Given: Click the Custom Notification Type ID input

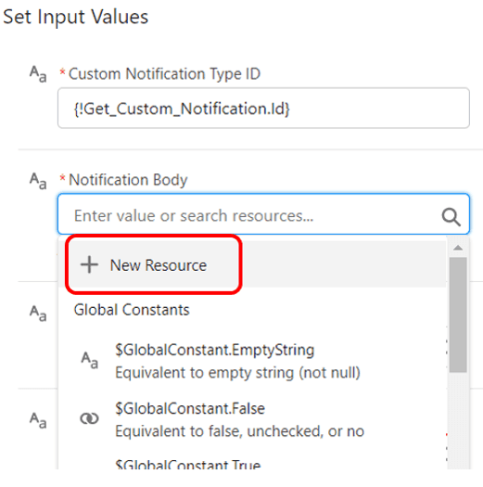Looking at the screenshot, I should tap(263, 109).
